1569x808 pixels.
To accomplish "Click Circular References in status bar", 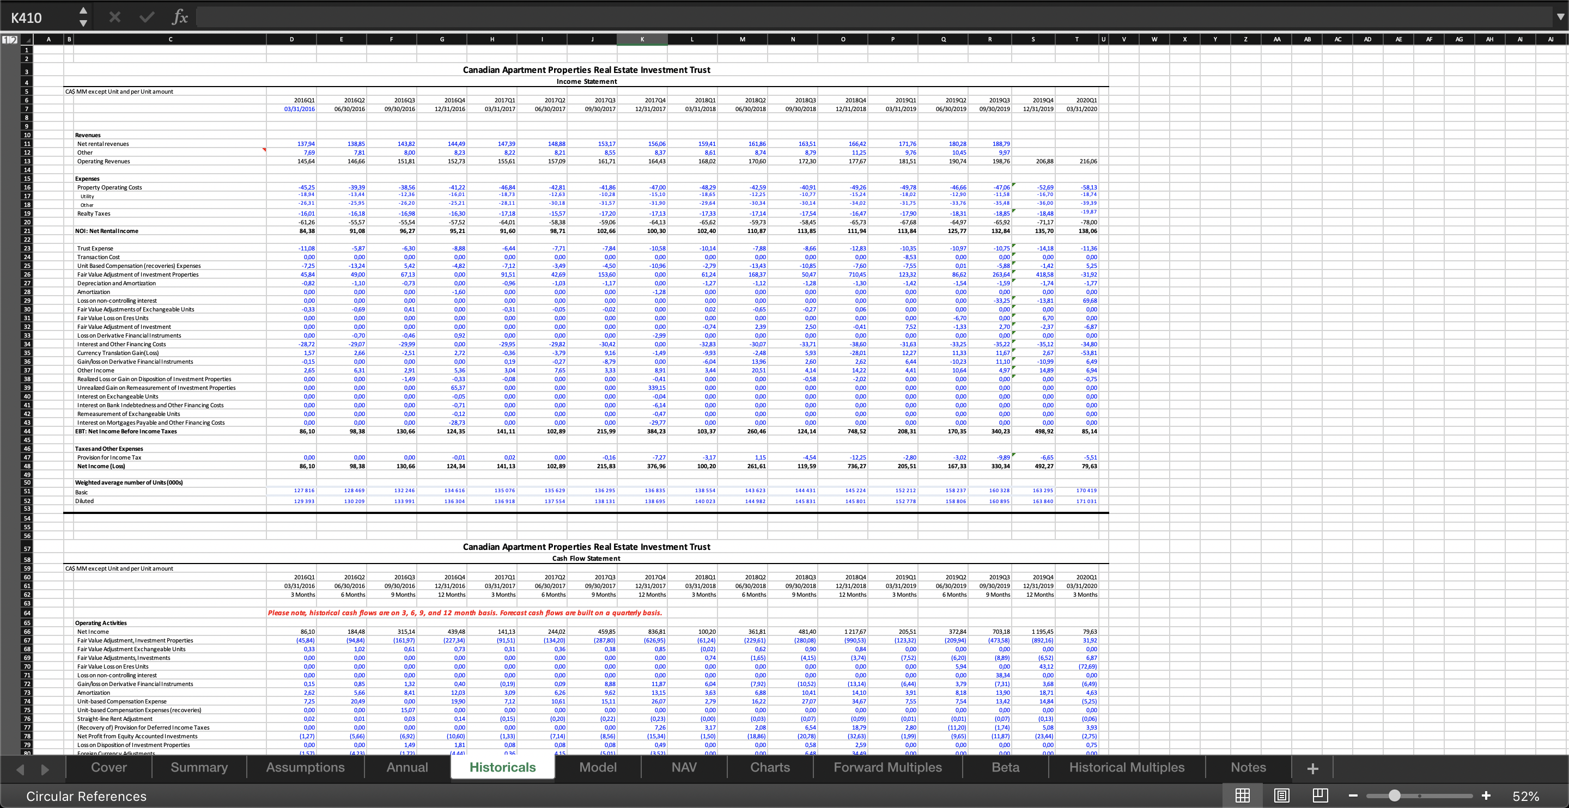I will [86, 797].
